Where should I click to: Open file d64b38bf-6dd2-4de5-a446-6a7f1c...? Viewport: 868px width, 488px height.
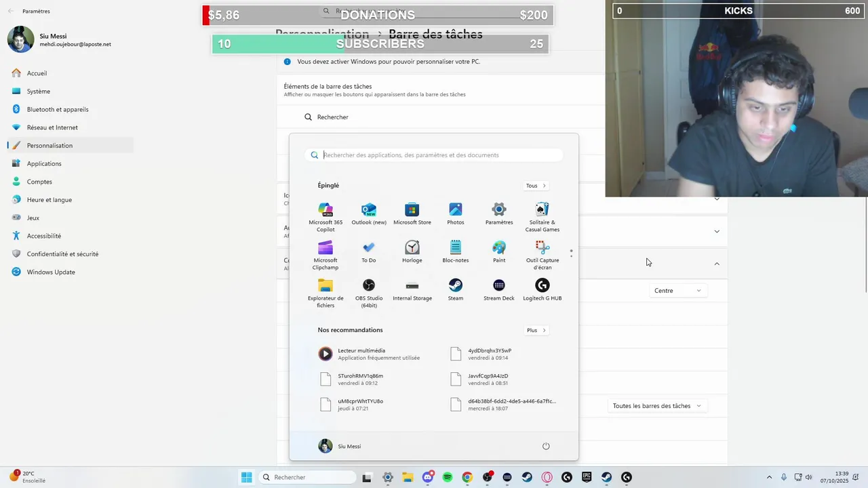pos(502,405)
